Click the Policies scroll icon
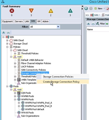Image resolution: width=109 pixels, height=120 pixels. 11,47
